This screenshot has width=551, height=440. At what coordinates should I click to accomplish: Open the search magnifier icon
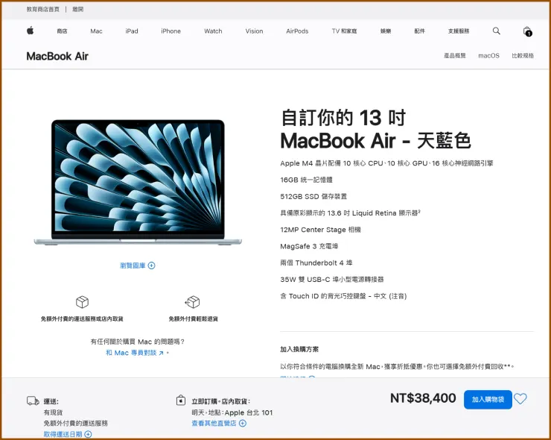tap(496, 31)
